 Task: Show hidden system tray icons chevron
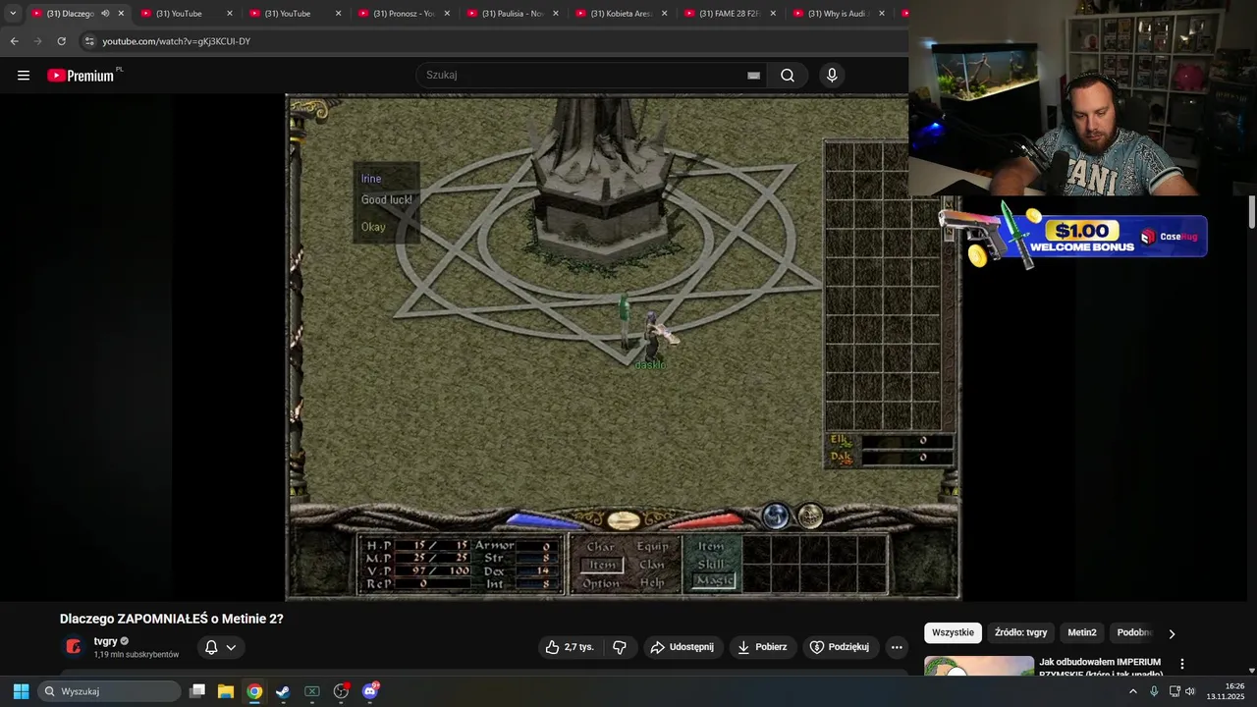click(x=1132, y=691)
